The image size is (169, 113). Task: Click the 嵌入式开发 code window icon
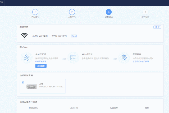pos(73,58)
